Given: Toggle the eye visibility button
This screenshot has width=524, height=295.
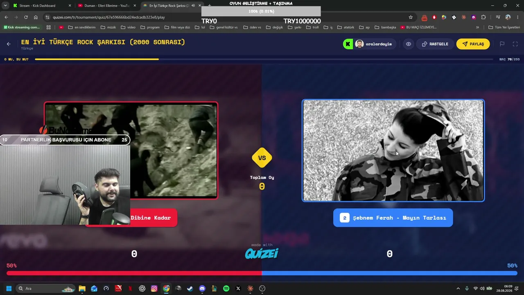Looking at the screenshot, I should point(409,44).
